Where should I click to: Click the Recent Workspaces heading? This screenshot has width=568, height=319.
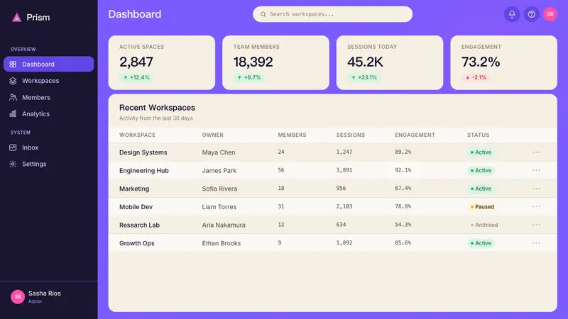(x=157, y=108)
